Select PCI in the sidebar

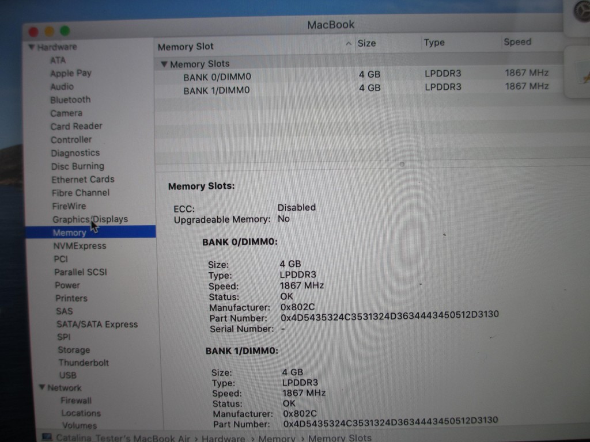tap(60, 260)
